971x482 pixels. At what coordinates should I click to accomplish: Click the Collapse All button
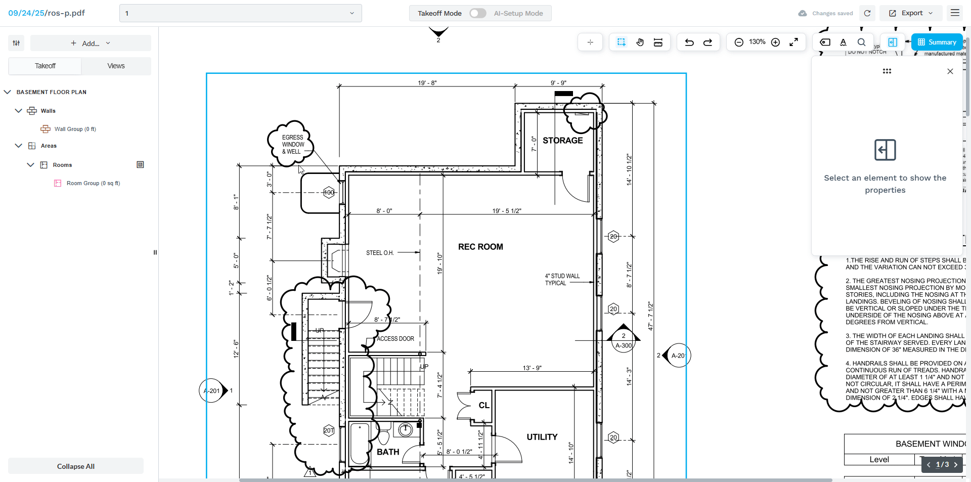coord(76,466)
